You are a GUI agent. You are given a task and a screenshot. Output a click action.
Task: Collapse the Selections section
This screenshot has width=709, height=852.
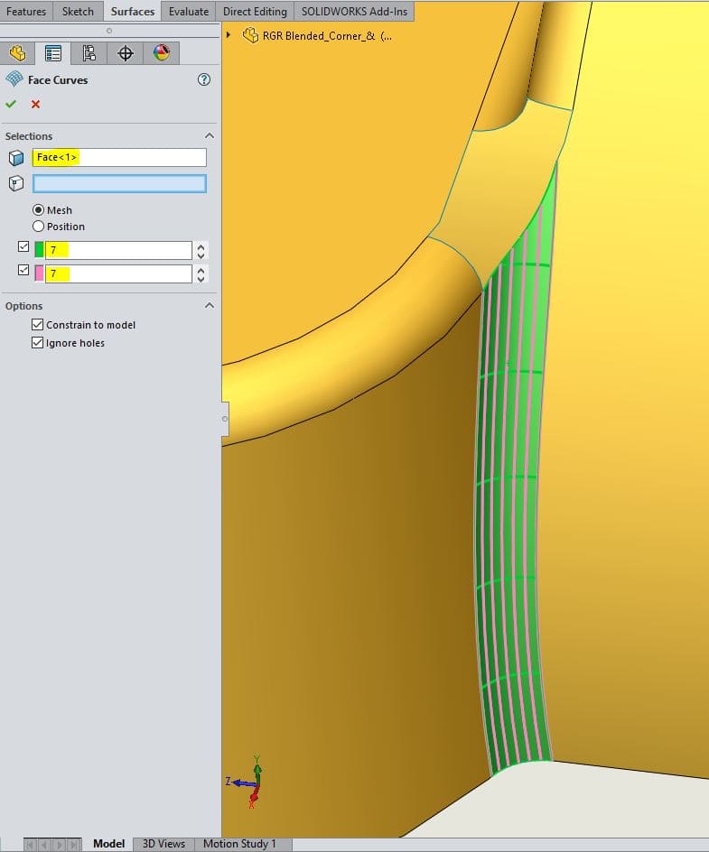point(210,136)
